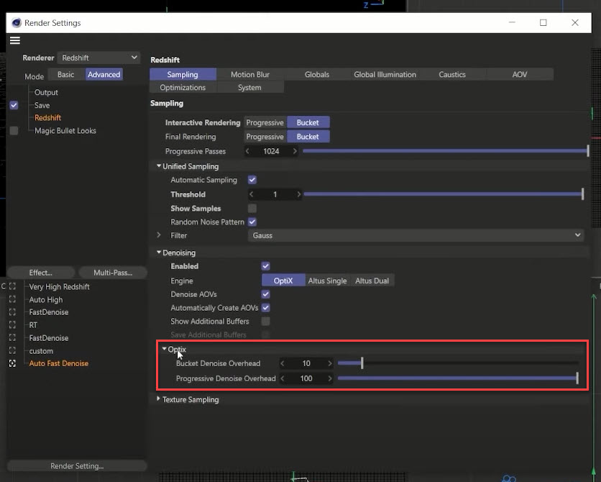601x482 pixels.
Task: Click the preset icon beside Very High Redshift
Action: click(12, 286)
